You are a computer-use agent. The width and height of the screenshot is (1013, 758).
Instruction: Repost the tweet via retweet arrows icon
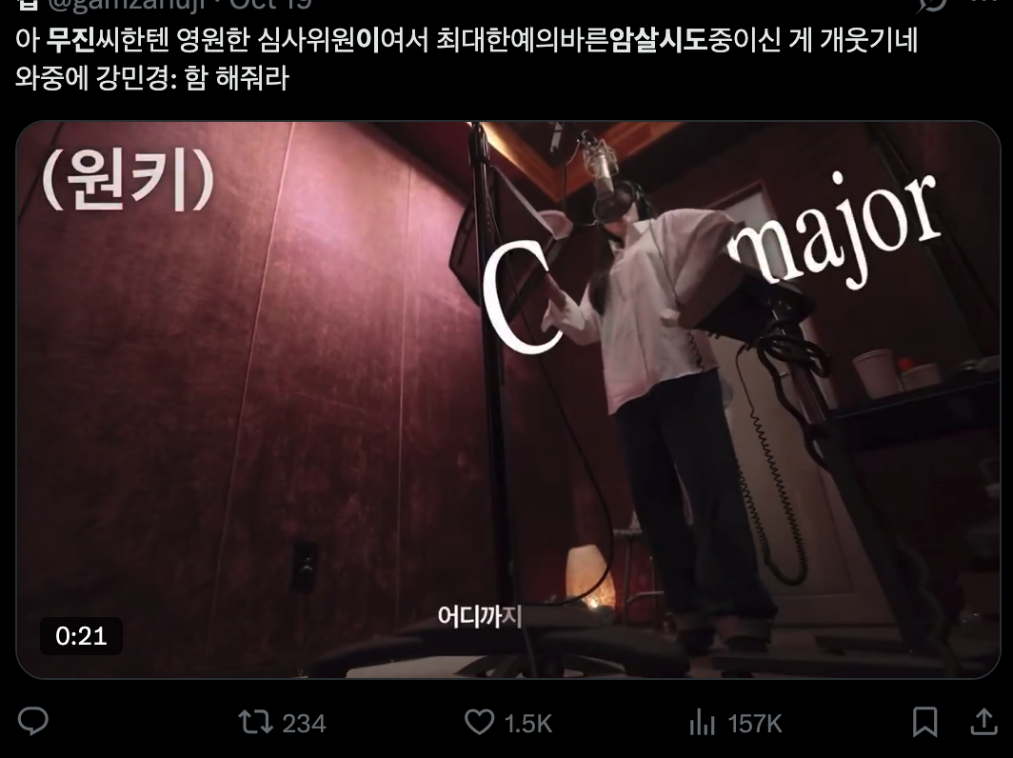(x=255, y=722)
